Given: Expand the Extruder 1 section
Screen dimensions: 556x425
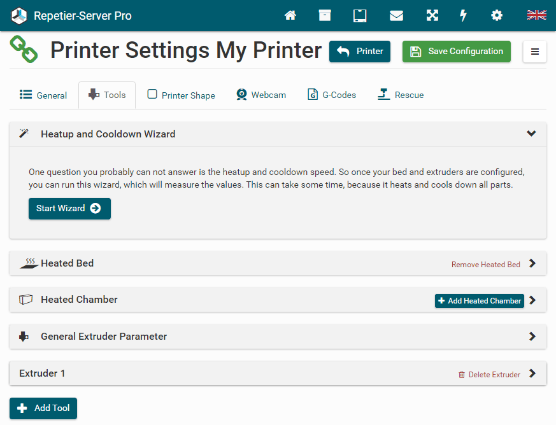Looking at the screenshot, I should point(532,373).
